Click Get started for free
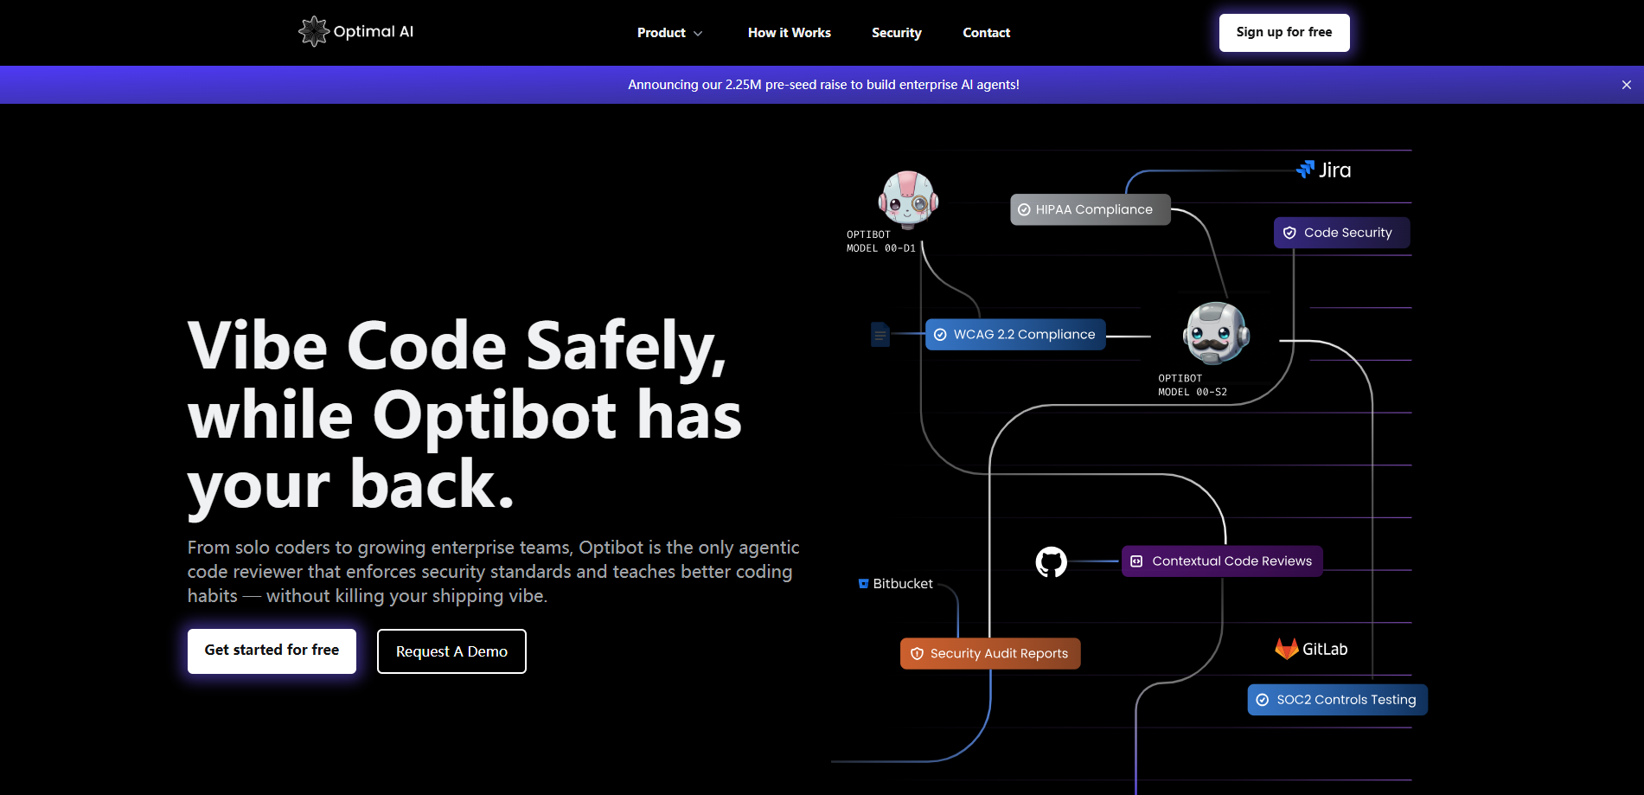The image size is (1644, 795). point(271,651)
